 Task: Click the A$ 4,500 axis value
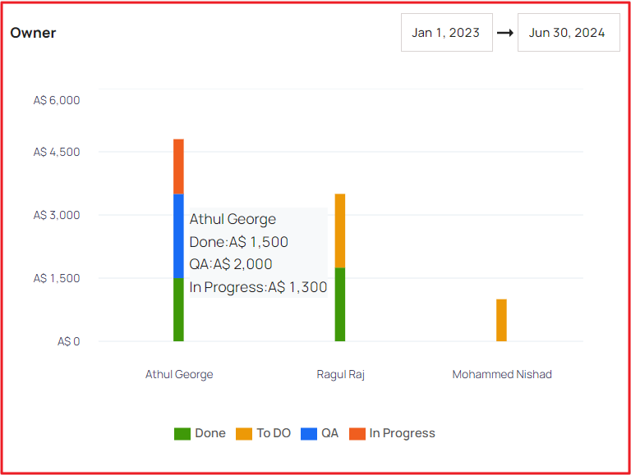coord(57,152)
